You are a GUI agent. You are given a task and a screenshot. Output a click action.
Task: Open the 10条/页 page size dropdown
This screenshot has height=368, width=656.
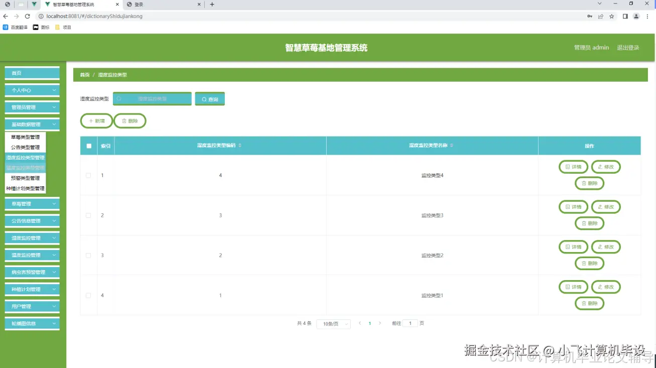[x=333, y=324]
